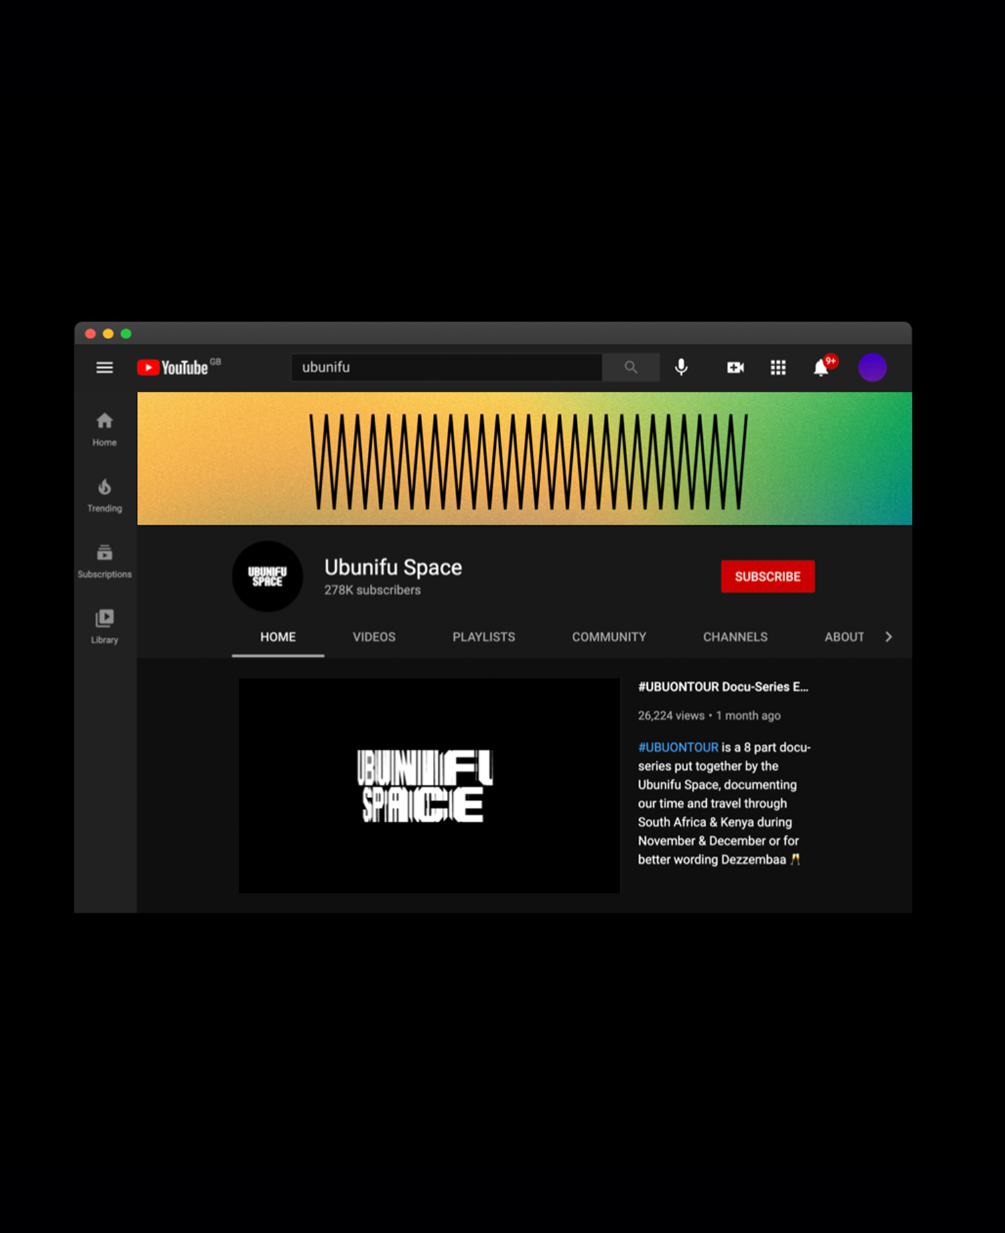The width and height of the screenshot is (1005, 1233).
Task: Click the zigzag channel banner image
Action: point(525,458)
